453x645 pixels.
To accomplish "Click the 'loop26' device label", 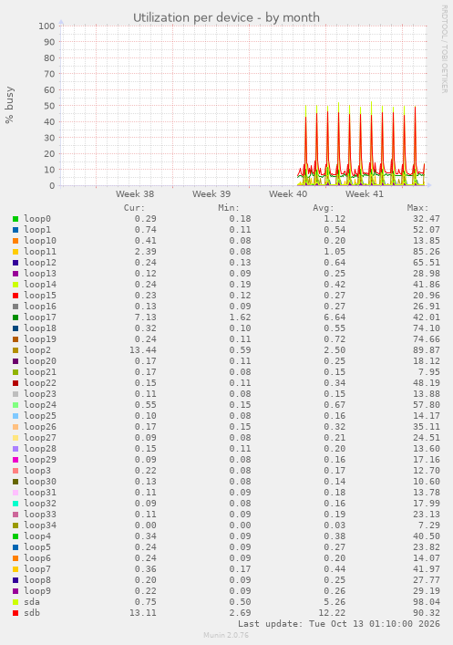I will pyautogui.click(x=40, y=427).
